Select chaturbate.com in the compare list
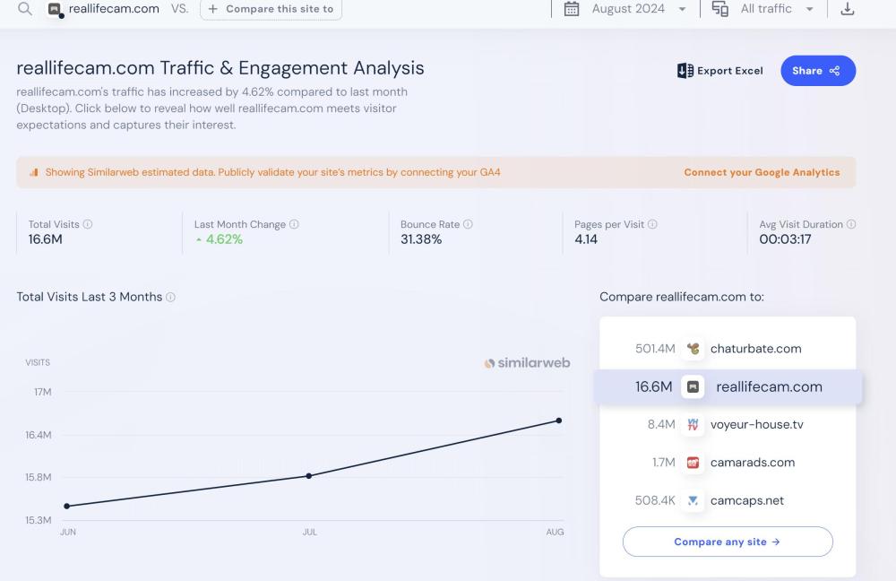The height and width of the screenshot is (581, 896). pos(755,349)
